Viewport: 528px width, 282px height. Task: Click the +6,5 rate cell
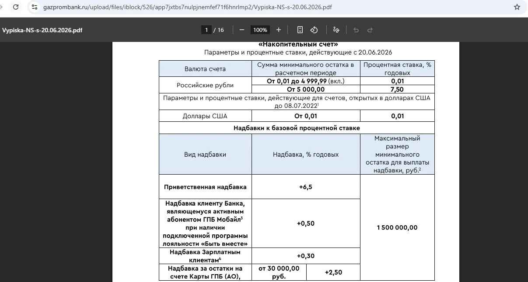coord(306,187)
